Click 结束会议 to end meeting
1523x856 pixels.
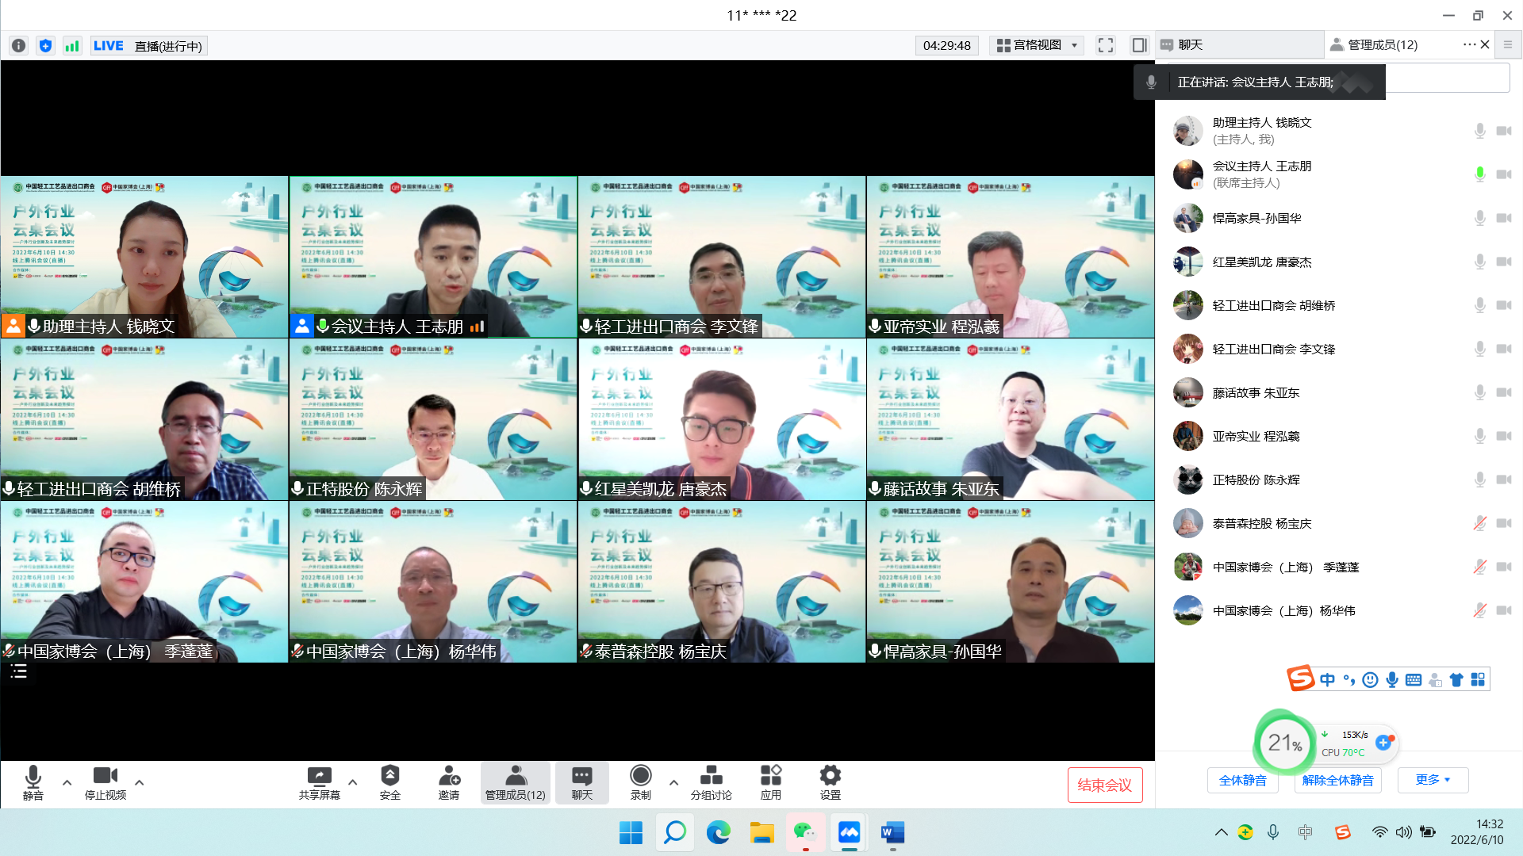tap(1104, 785)
